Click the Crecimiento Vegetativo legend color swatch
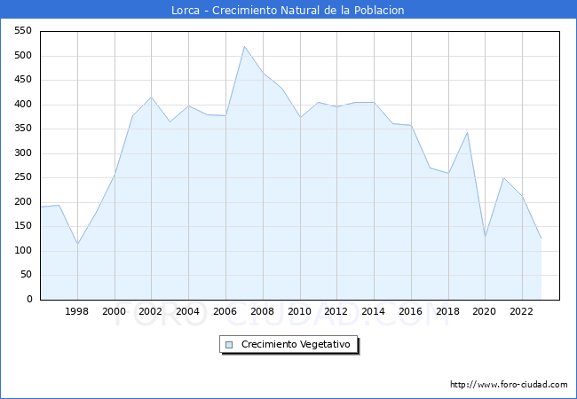 [229, 345]
